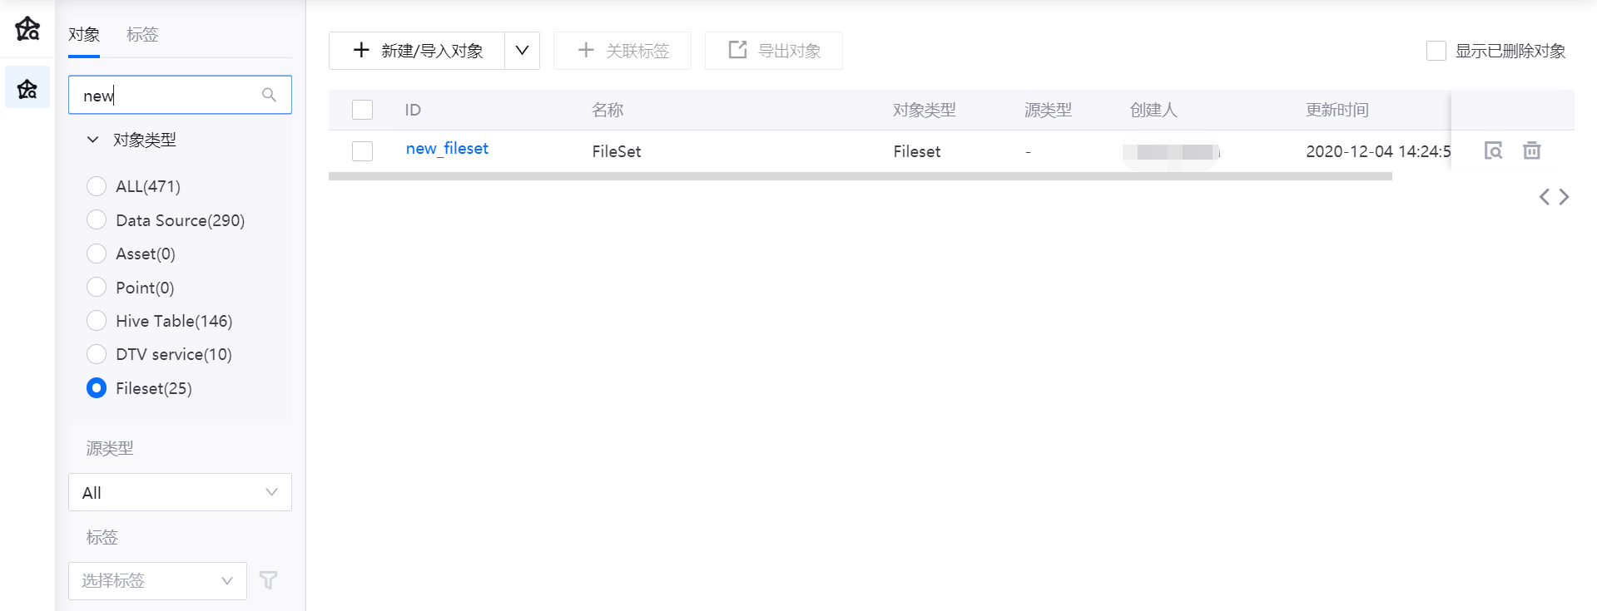Select Asset(0) object type
The height and width of the screenshot is (611, 1597).
coord(97,254)
